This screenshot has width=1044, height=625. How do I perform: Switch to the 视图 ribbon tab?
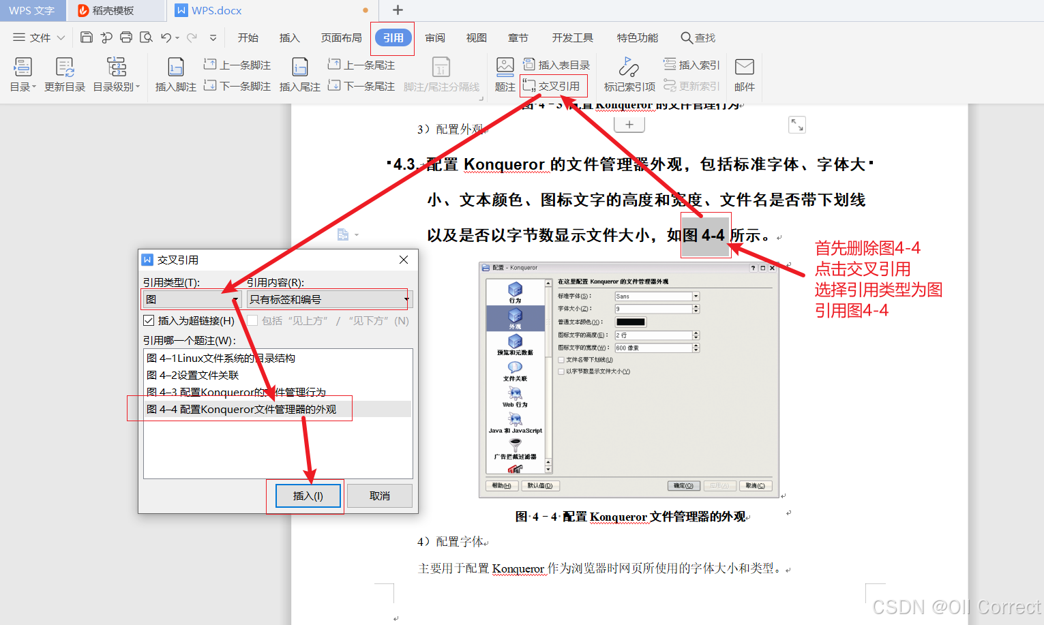477,37
